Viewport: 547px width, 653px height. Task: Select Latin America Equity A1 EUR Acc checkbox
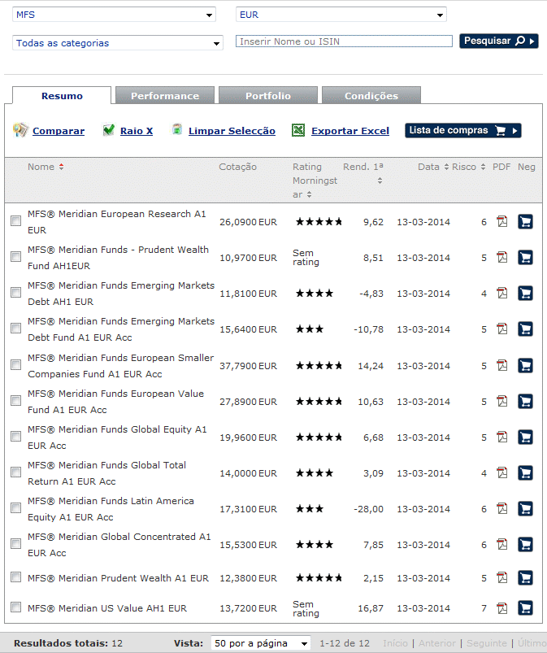[15, 508]
